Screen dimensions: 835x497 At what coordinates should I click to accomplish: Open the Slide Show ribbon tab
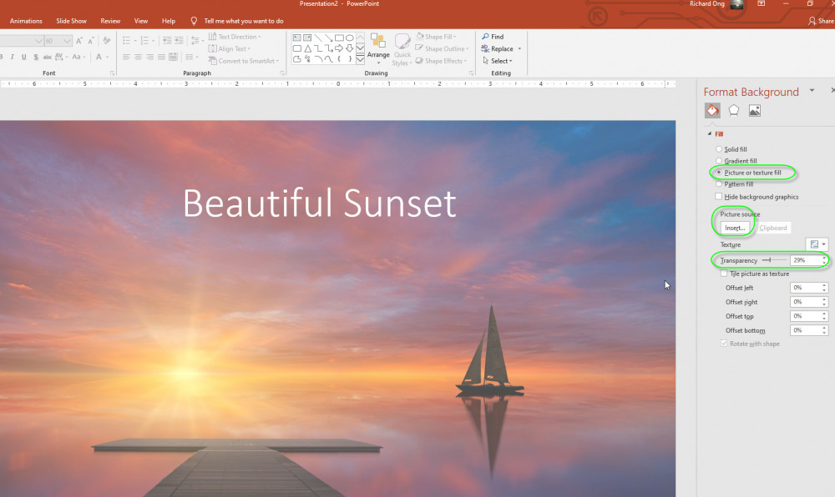tap(71, 21)
